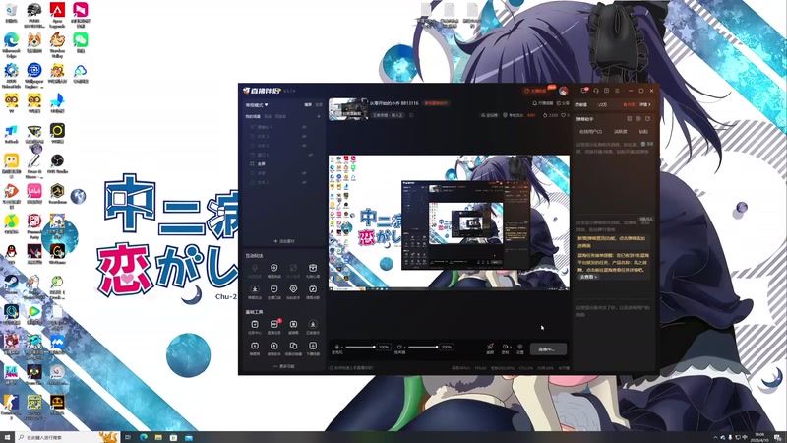787x443 pixels.
Task: Click the speaker icon above 扬声器 label
Action: click(399, 347)
